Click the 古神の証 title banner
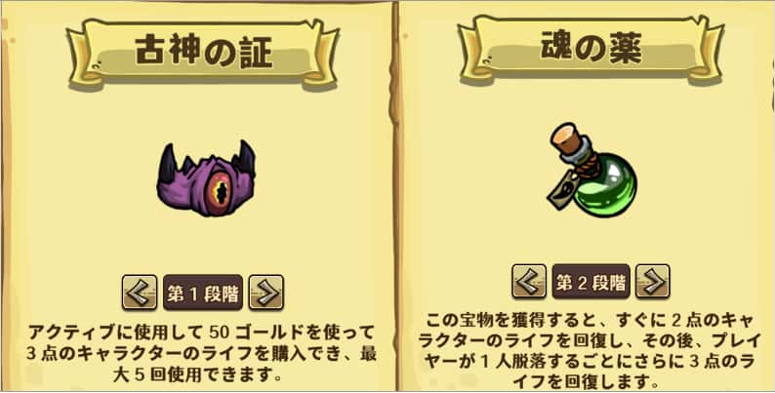The height and width of the screenshot is (393, 775). [203, 54]
